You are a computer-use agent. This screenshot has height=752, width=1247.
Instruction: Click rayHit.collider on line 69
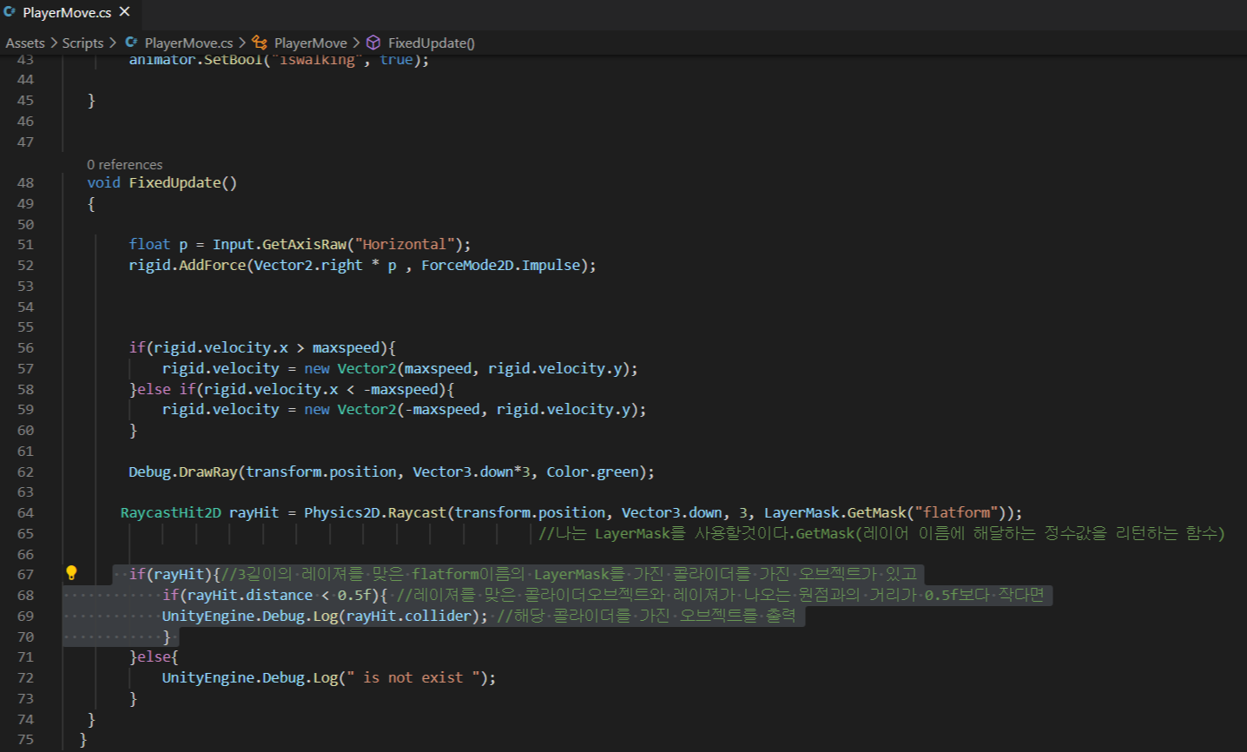pyautogui.click(x=408, y=616)
